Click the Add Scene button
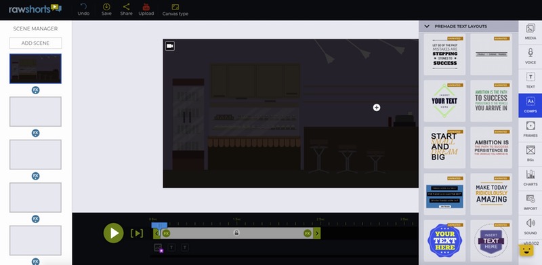The image size is (542, 265). tap(36, 43)
